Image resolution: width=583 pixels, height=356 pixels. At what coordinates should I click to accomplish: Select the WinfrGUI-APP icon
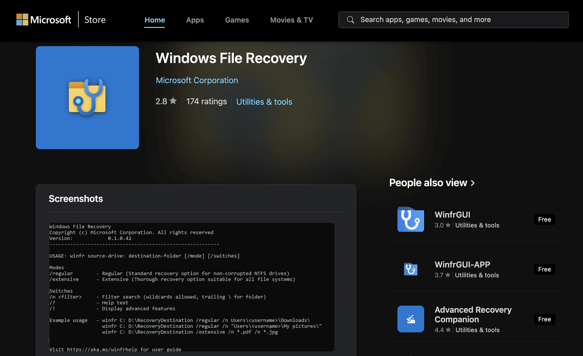tap(411, 269)
